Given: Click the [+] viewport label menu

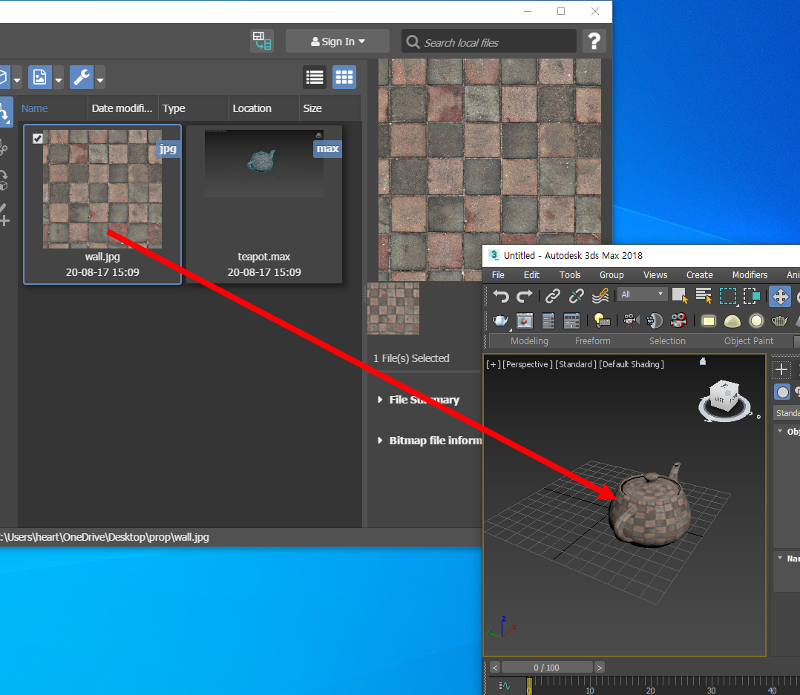Looking at the screenshot, I should 493,364.
